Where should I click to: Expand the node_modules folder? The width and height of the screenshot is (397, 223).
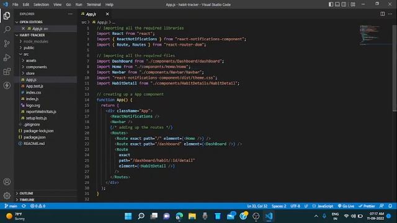[45, 42]
